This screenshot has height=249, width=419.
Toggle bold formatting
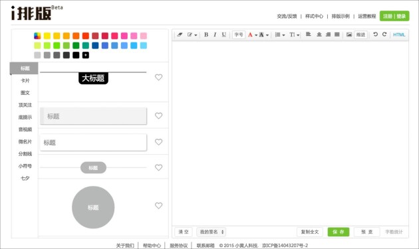point(206,35)
